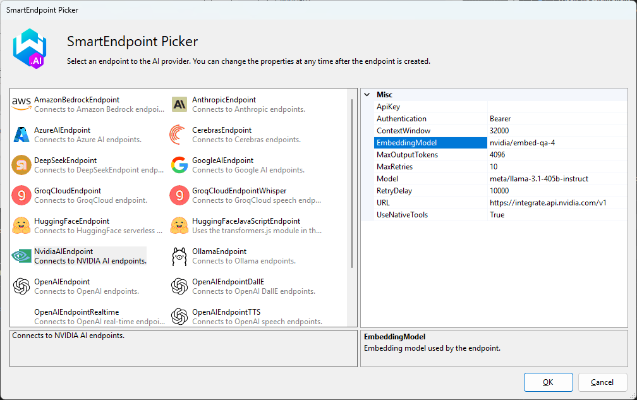Collapse the Misc property category
Screen dimensions: 637x400
pos(367,95)
